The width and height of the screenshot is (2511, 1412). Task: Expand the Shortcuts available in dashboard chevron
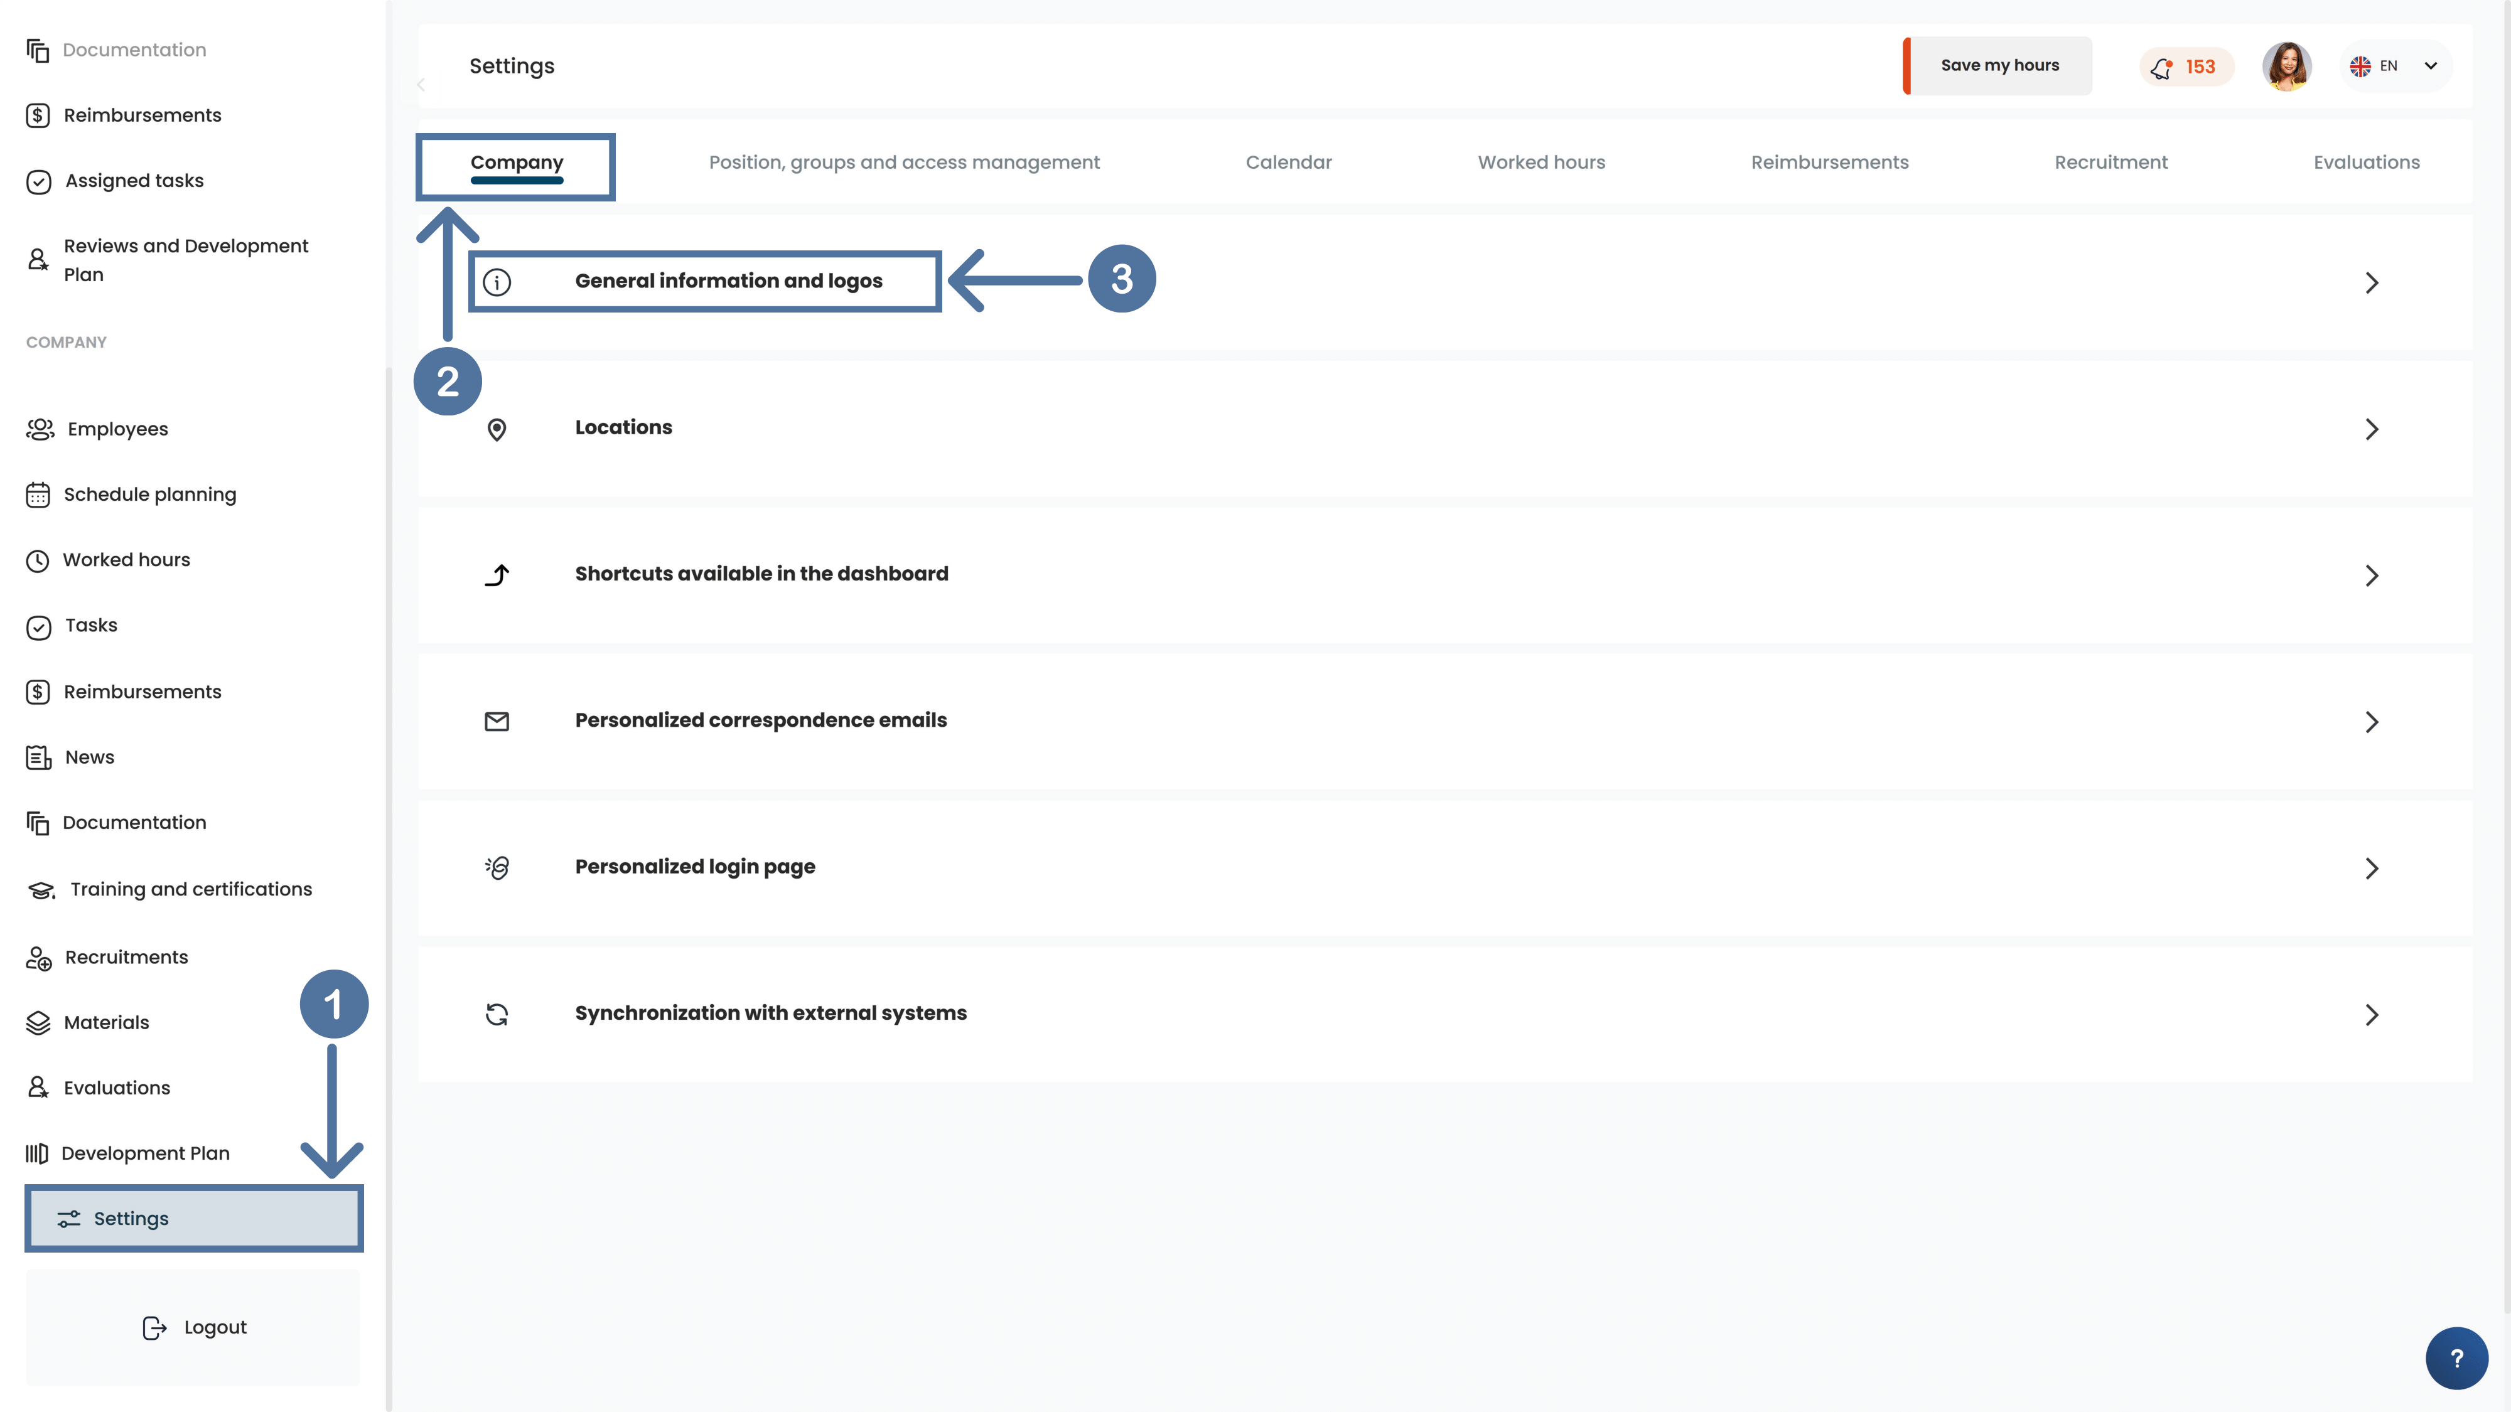pyautogui.click(x=2372, y=576)
